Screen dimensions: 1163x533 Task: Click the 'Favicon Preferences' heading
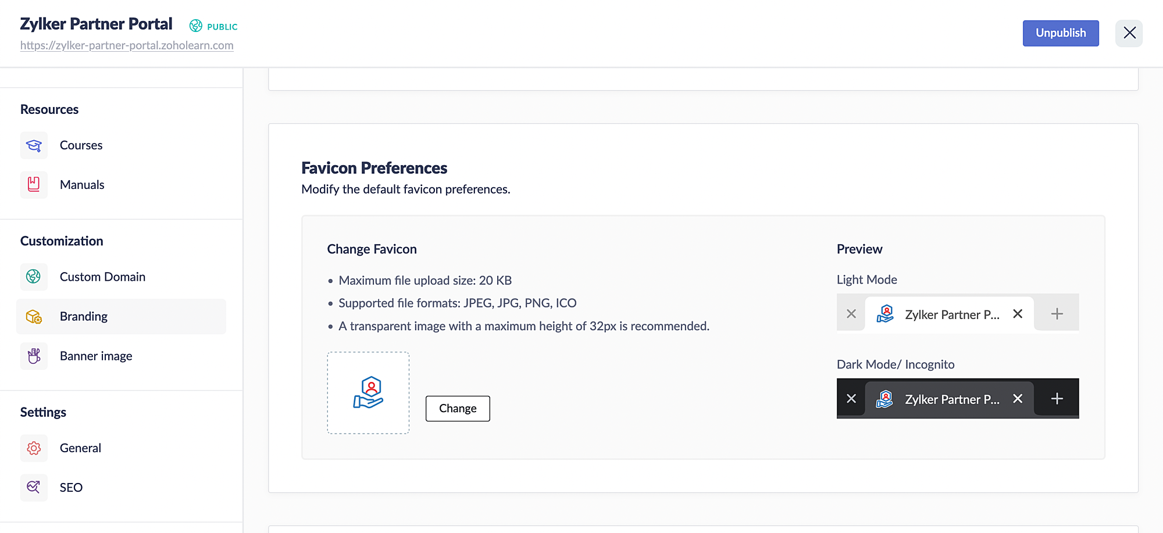[x=374, y=168]
